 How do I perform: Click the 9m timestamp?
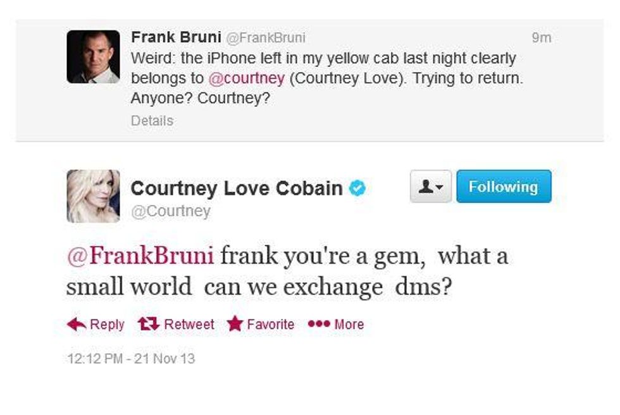tap(541, 38)
